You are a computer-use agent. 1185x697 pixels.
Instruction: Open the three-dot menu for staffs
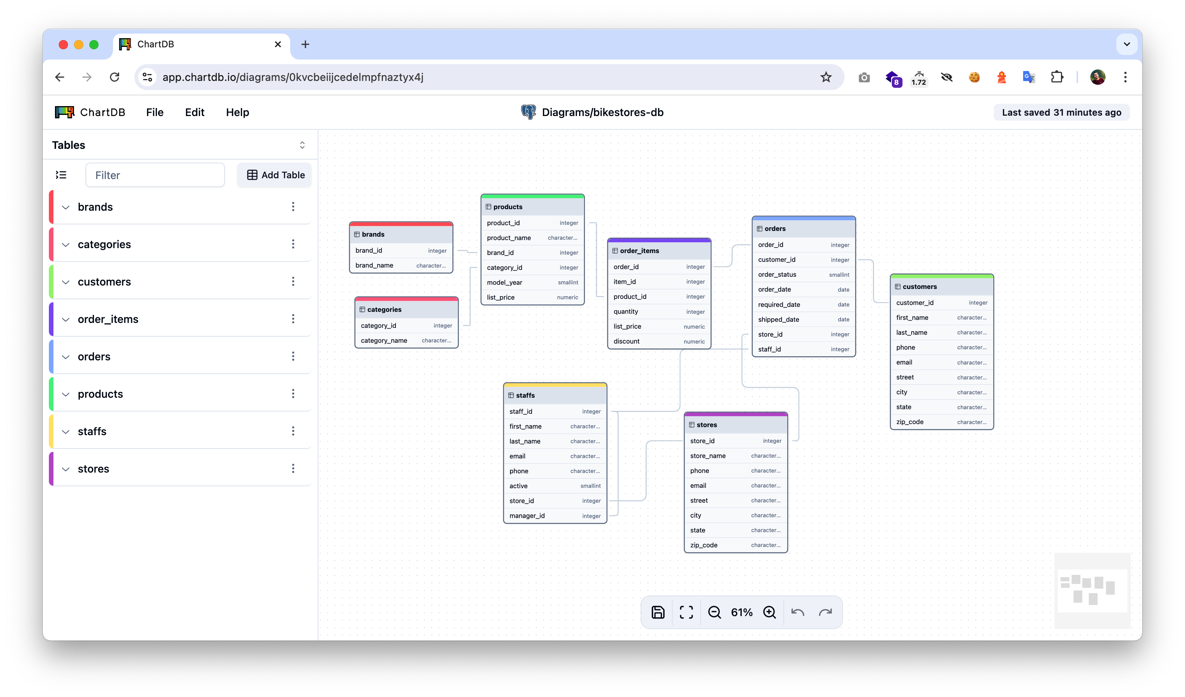293,431
